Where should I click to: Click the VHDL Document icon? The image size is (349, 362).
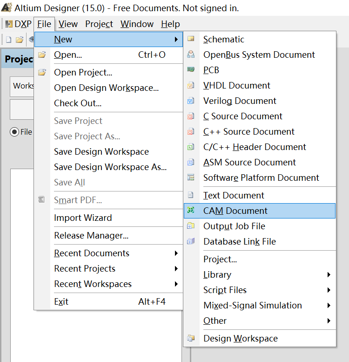coord(191,85)
